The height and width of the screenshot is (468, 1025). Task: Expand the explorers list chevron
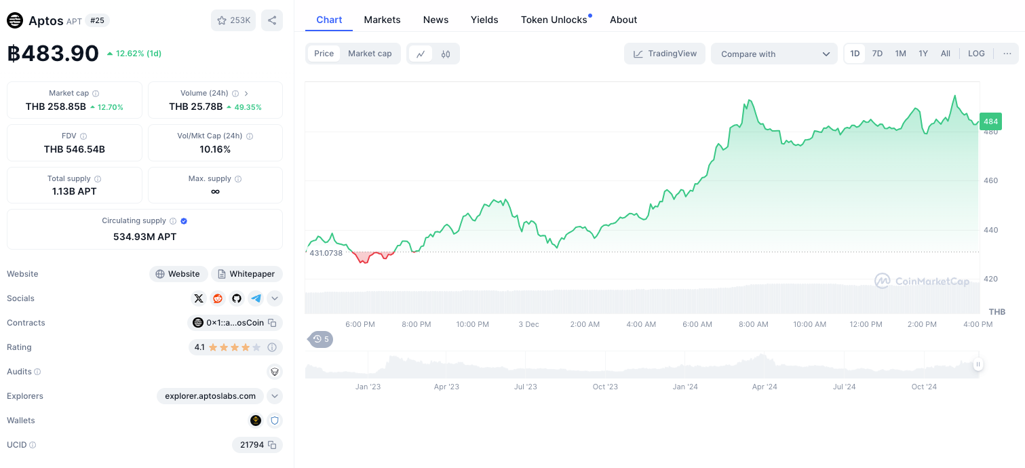[x=275, y=396]
